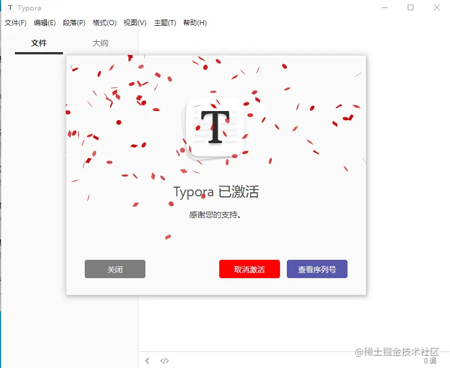Open the 段落(P) menu

[74, 23]
